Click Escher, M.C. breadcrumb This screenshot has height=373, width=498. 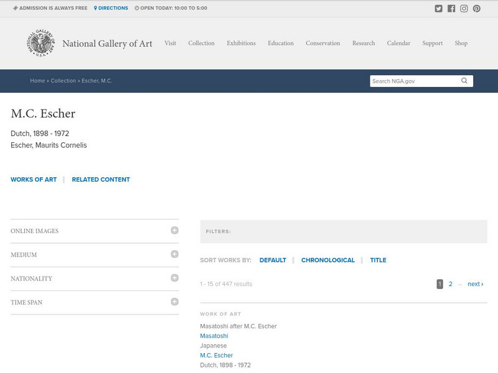pos(97,81)
